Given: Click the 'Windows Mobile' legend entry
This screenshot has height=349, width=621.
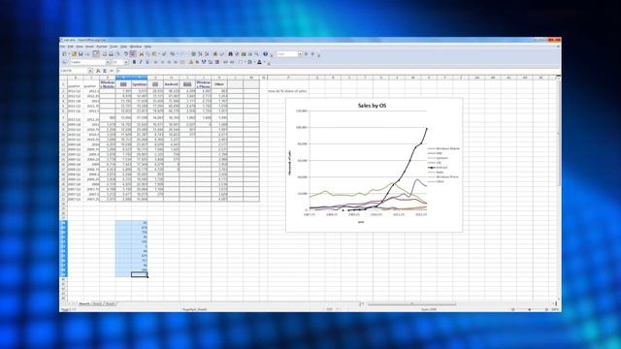Looking at the screenshot, I should [x=444, y=148].
